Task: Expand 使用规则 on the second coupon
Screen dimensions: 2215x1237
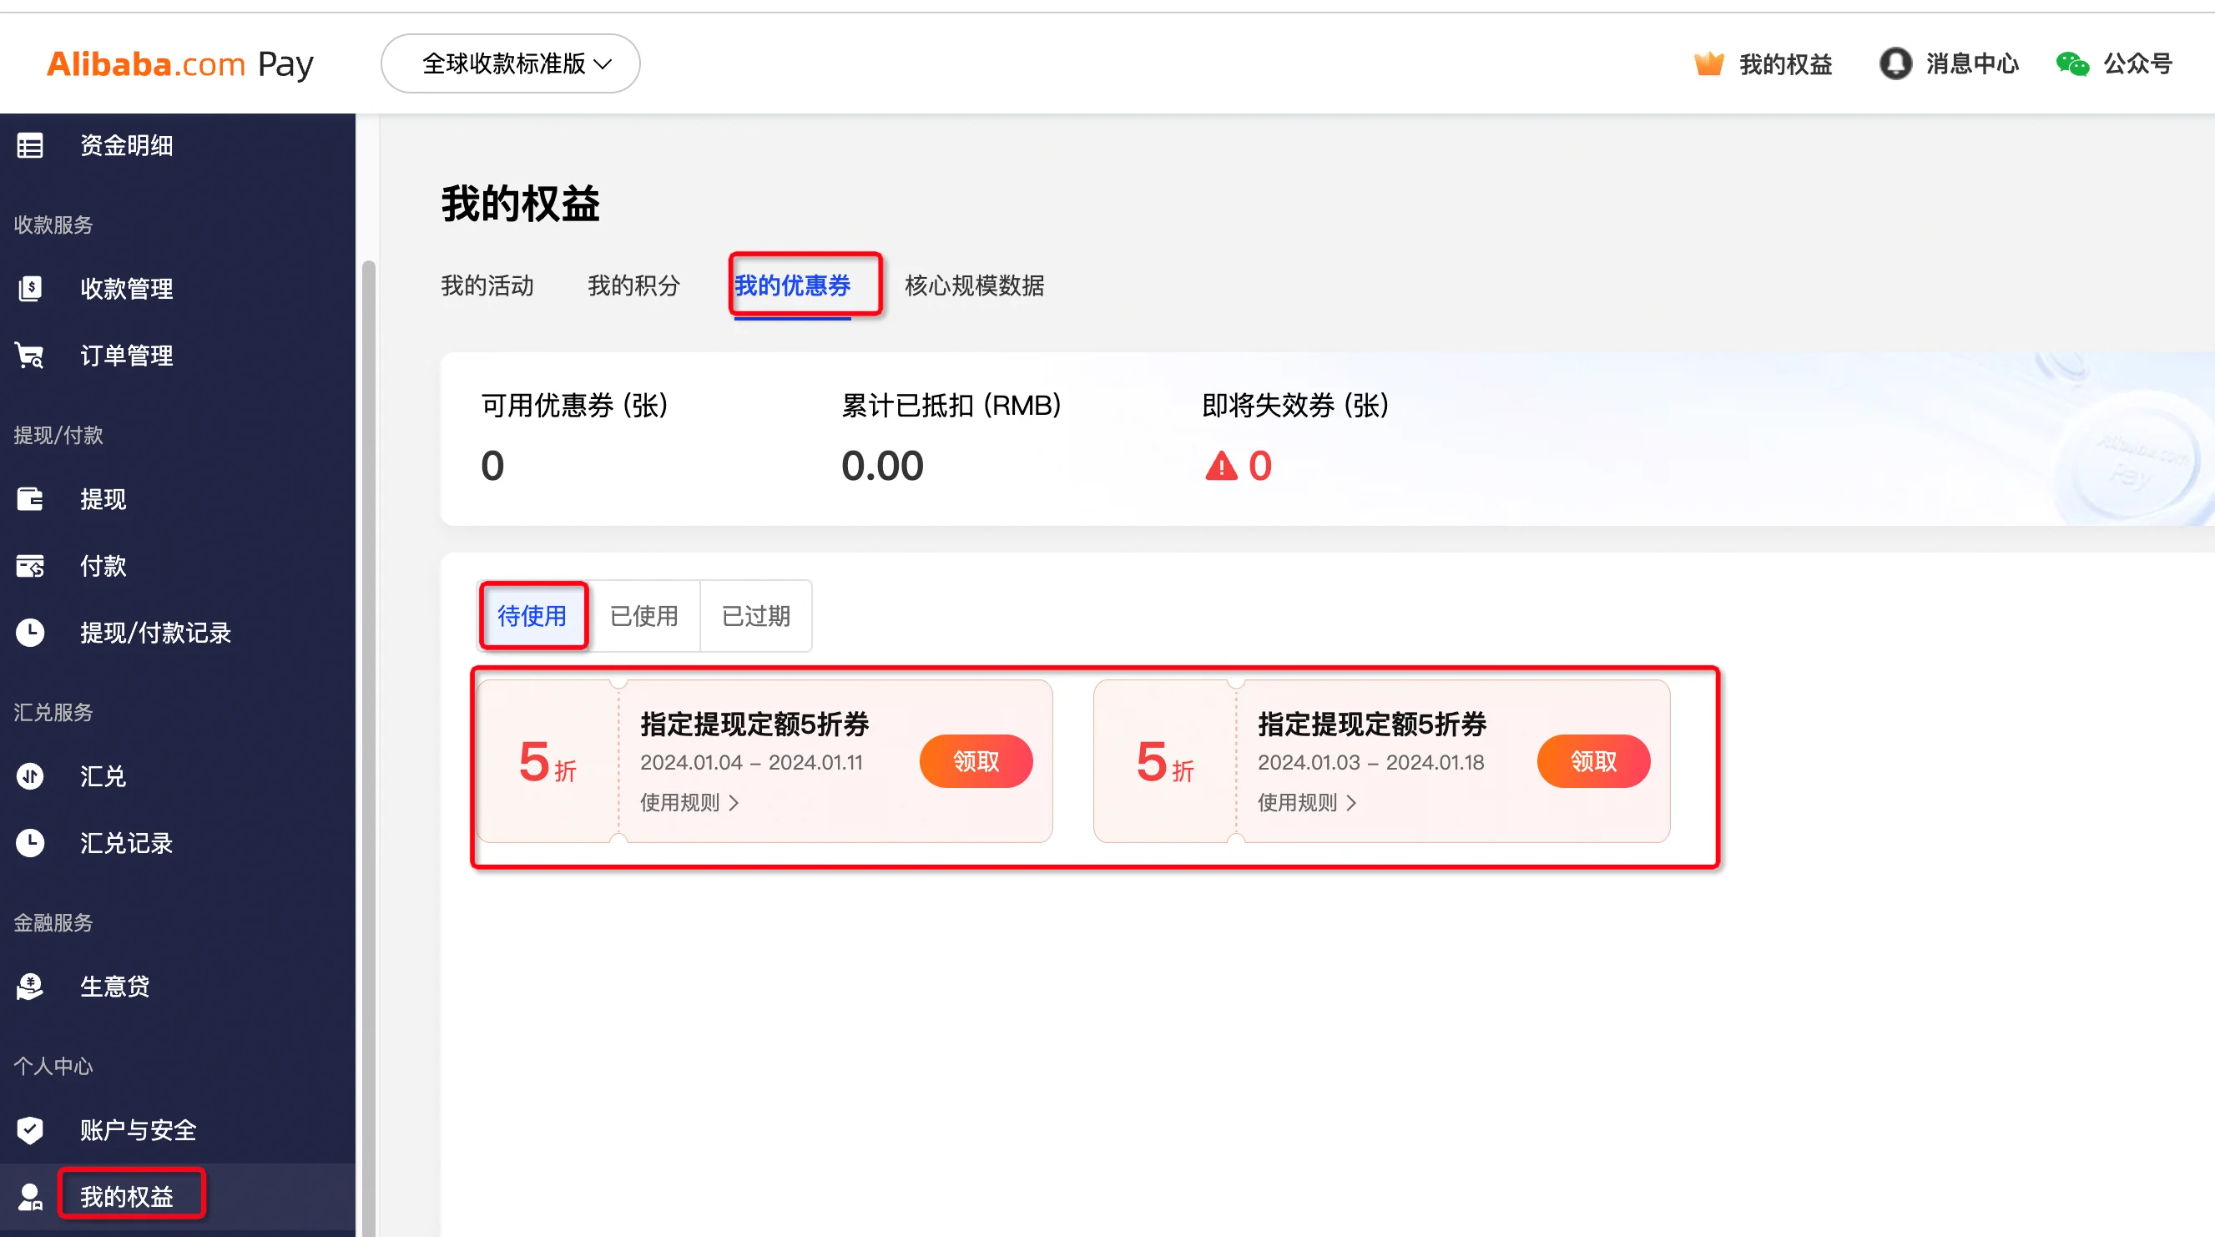Action: coord(1306,803)
